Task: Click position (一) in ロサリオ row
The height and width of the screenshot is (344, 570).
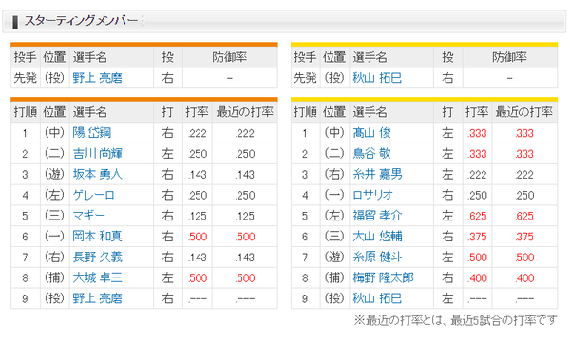Action: [334, 195]
